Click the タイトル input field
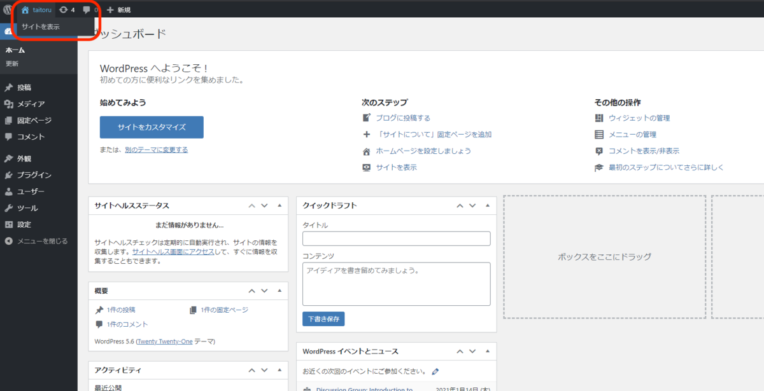Image resolution: width=764 pixels, height=391 pixels. [x=396, y=238]
